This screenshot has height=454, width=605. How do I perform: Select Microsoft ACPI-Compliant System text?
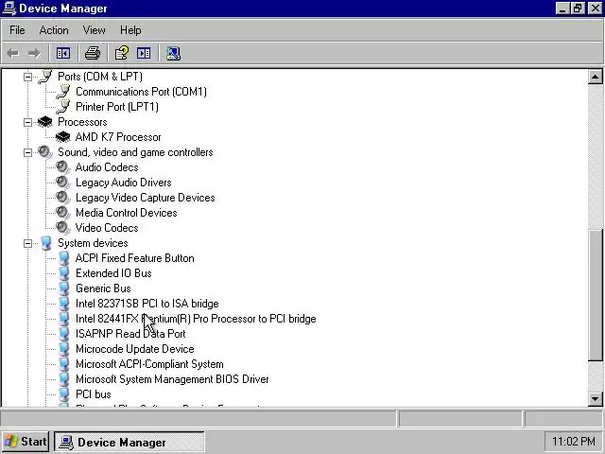[x=149, y=364]
